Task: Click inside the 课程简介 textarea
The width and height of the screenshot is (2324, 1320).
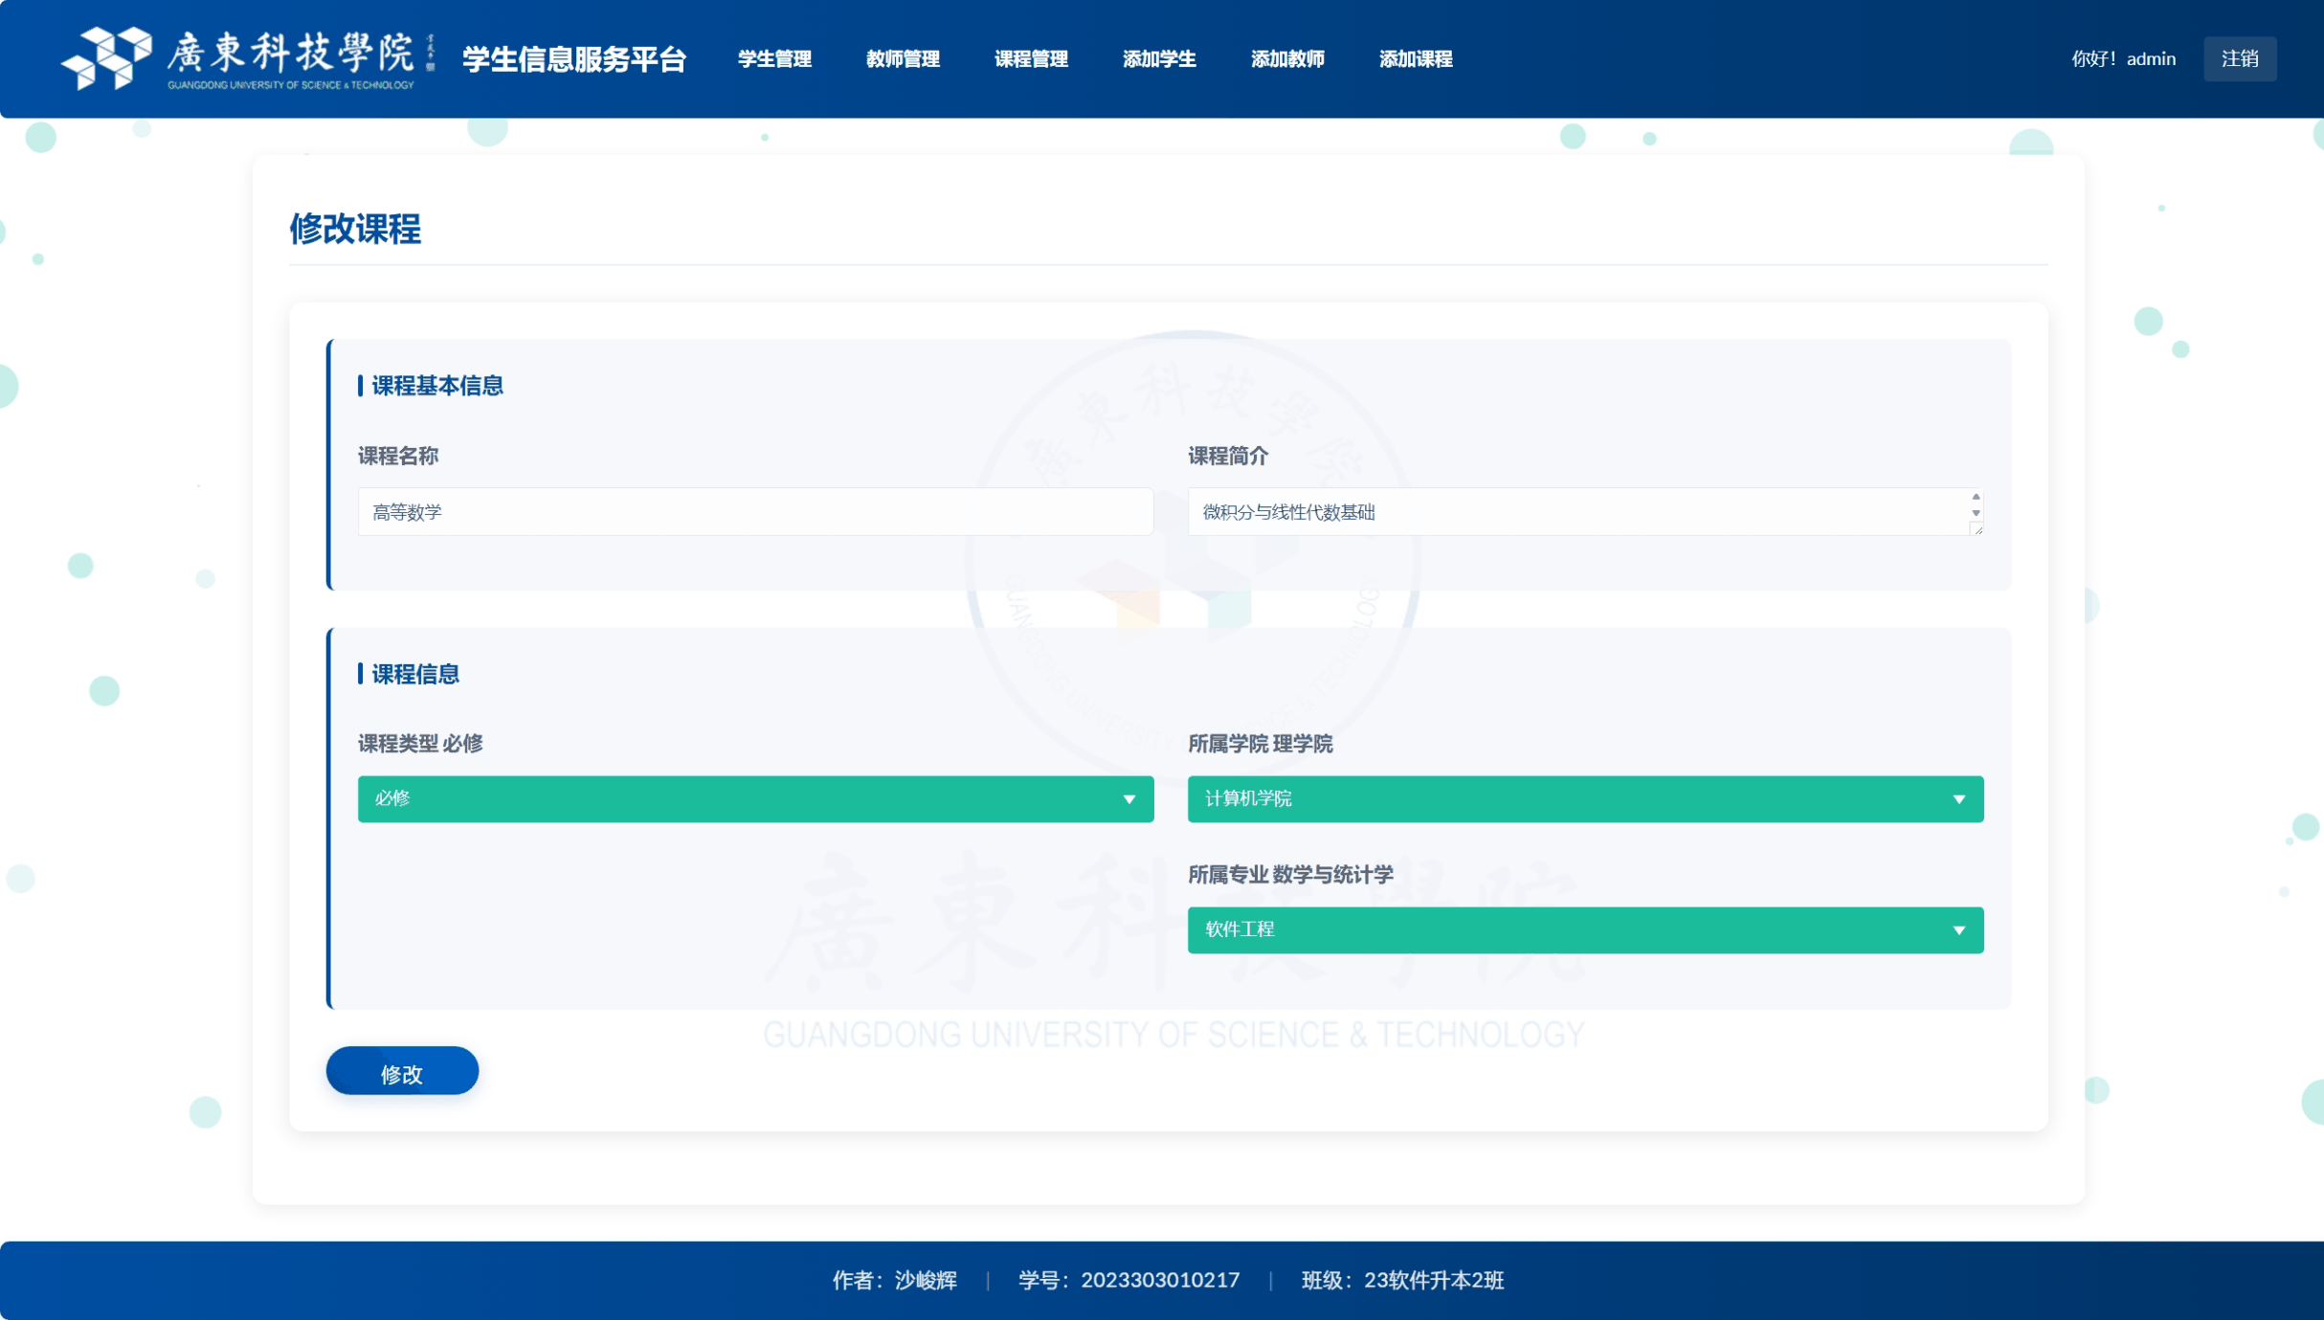Action: point(1570,512)
